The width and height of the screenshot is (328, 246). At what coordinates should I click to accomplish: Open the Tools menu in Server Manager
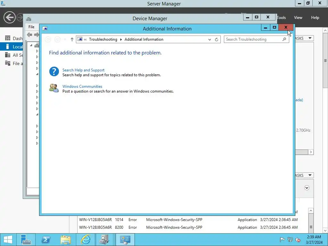point(282,18)
